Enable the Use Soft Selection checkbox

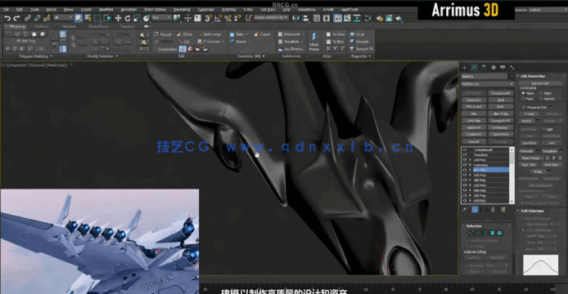click(523, 218)
